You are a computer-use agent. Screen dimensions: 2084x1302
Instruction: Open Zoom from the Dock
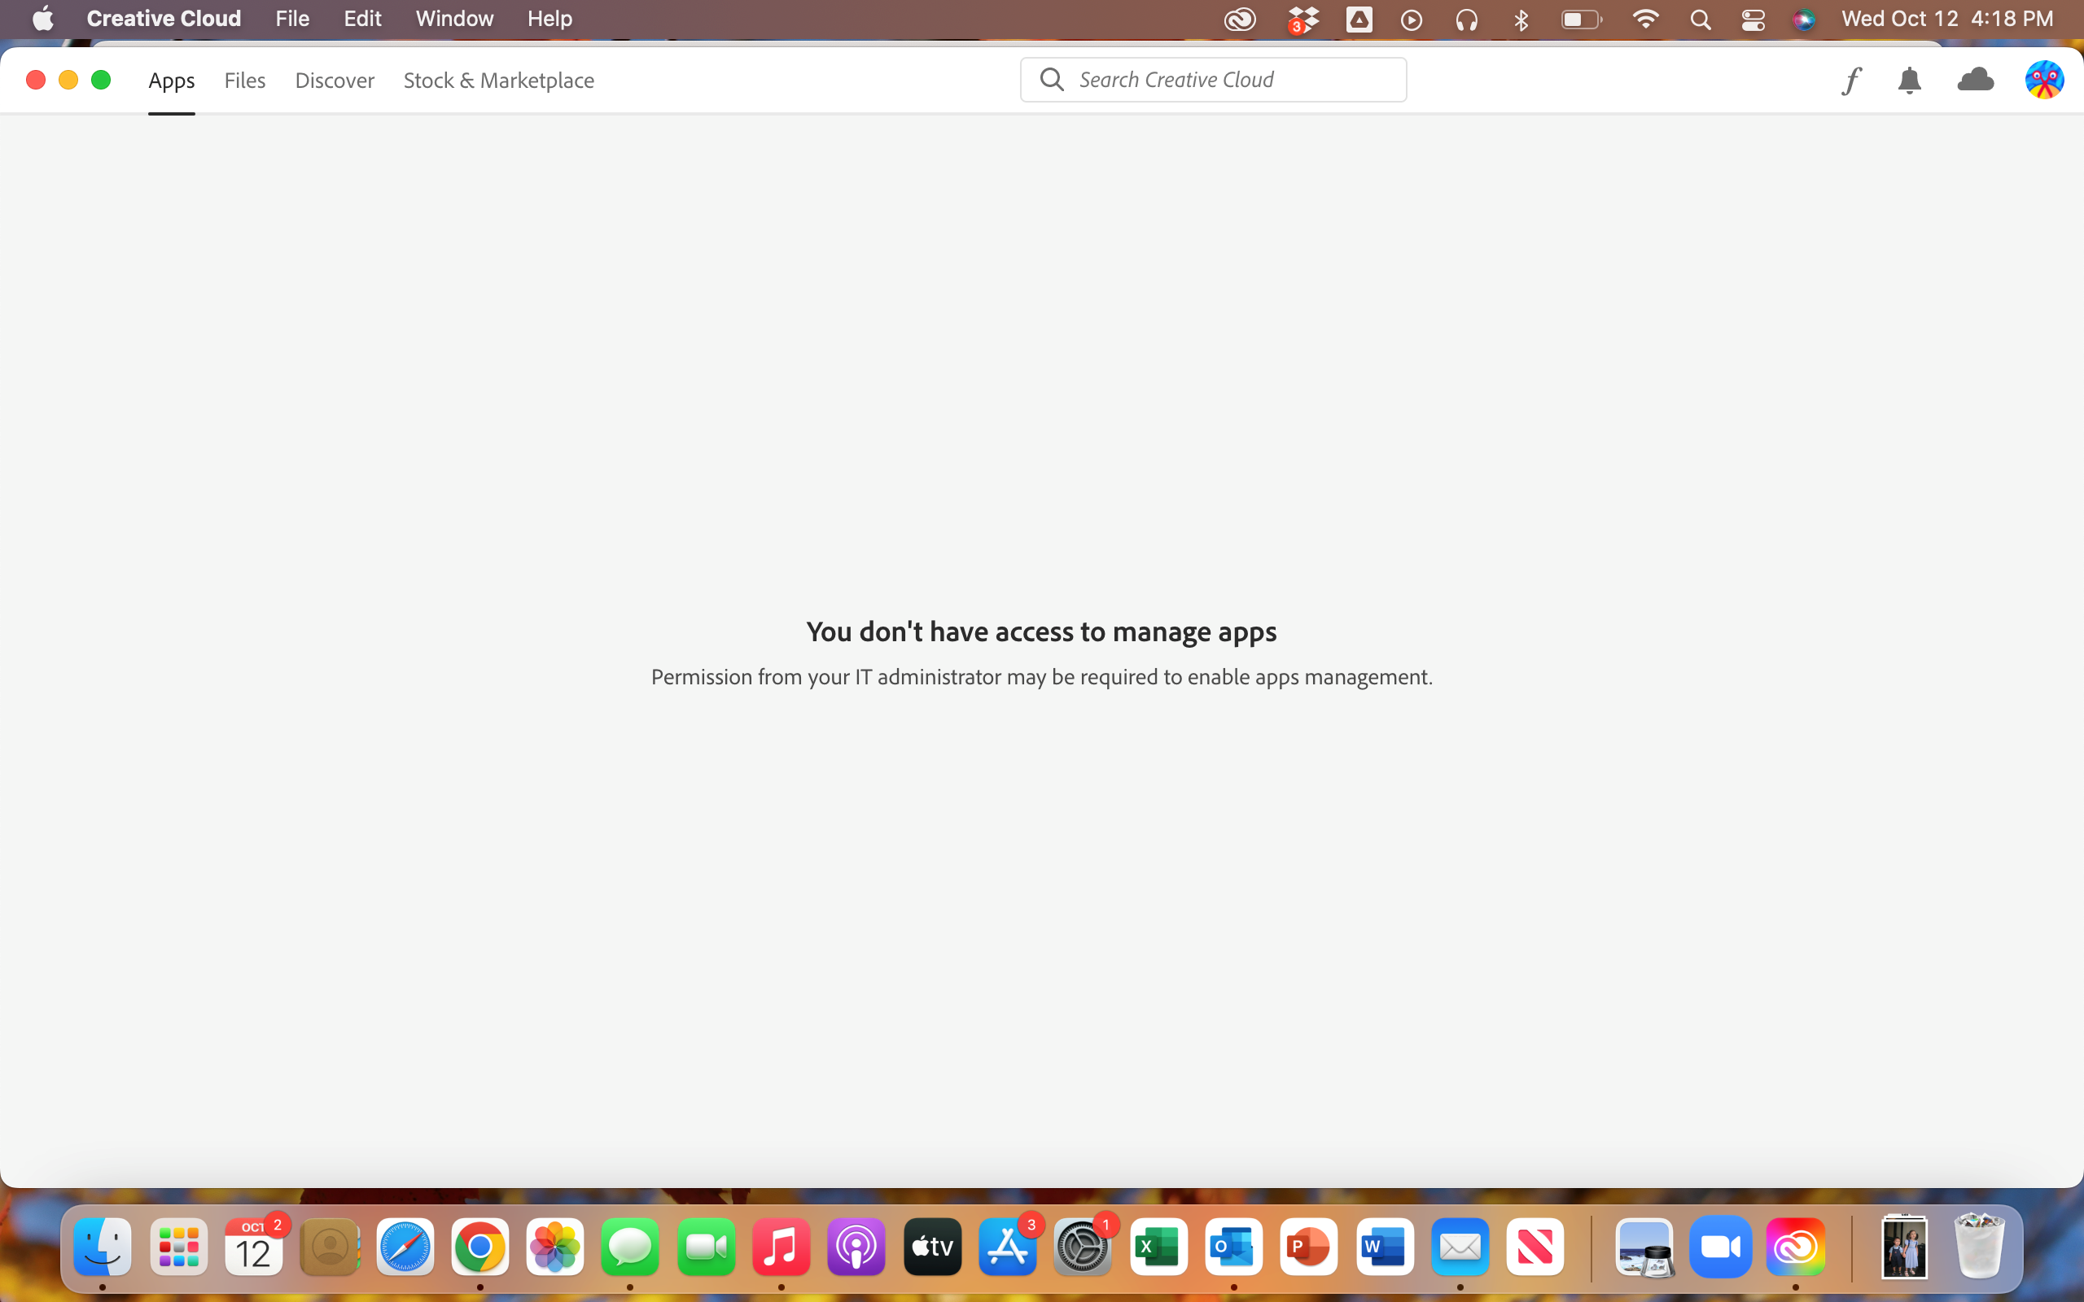click(1720, 1246)
